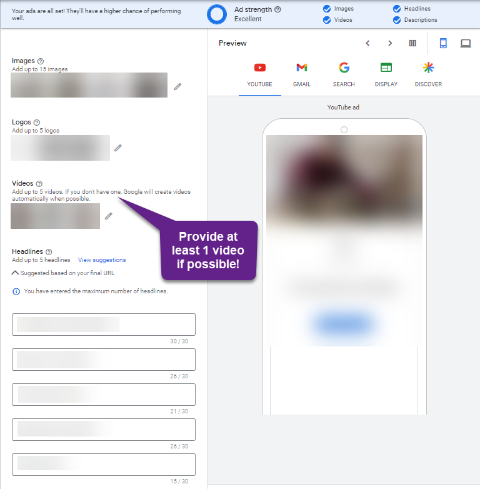Click the pencil edit icon beside Videos

click(x=109, y=216)
